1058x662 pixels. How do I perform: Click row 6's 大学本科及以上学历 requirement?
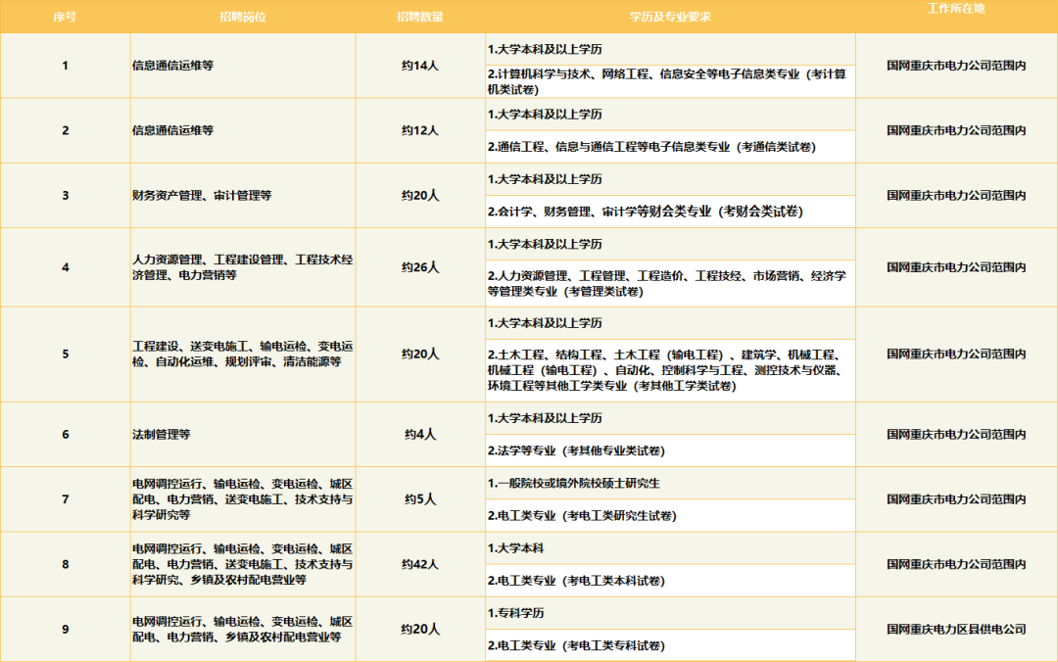(x=545, y=418)
